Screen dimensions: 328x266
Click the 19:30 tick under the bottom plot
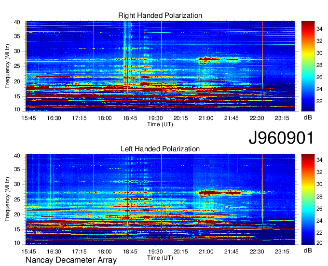tap(155, 252)
